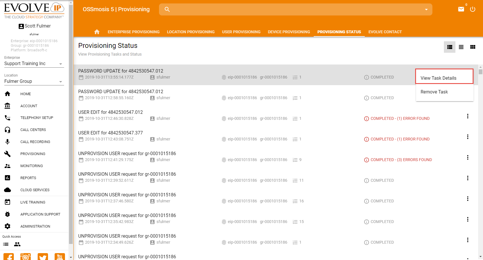
Task: Open Cloud Services from the sidebar
Action: [x=35, y=190]
